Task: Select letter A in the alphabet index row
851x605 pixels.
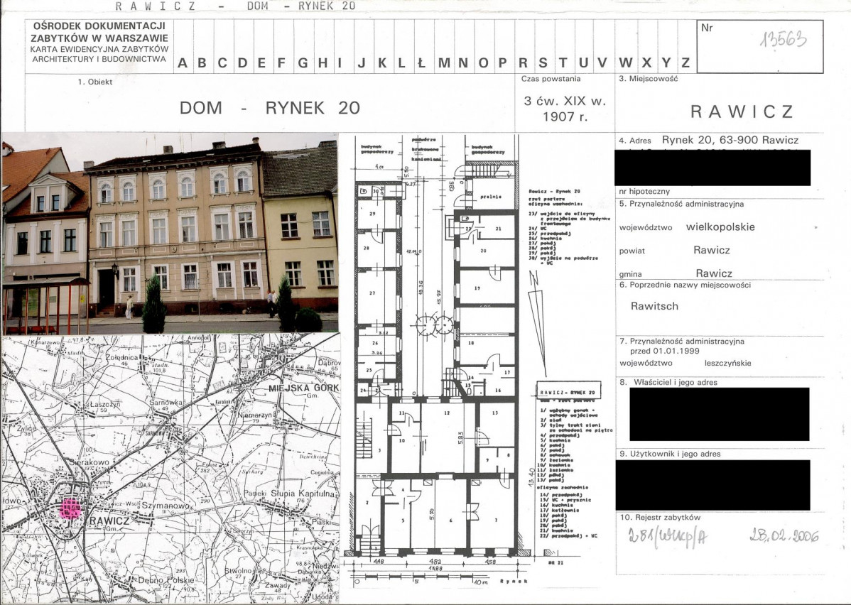Action: pyautogui.click(x=183, y=63)
